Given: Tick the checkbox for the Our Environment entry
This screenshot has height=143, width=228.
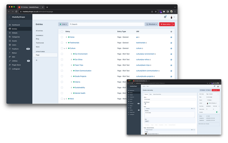Looking at the screenshot, I should (62, 54).
